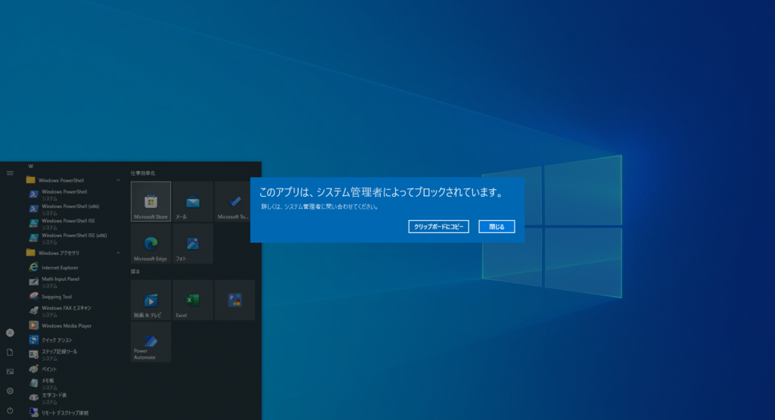Launch Snipping Tool
The width and height of the screenshot is (775, 420).
tap(73, 297)
